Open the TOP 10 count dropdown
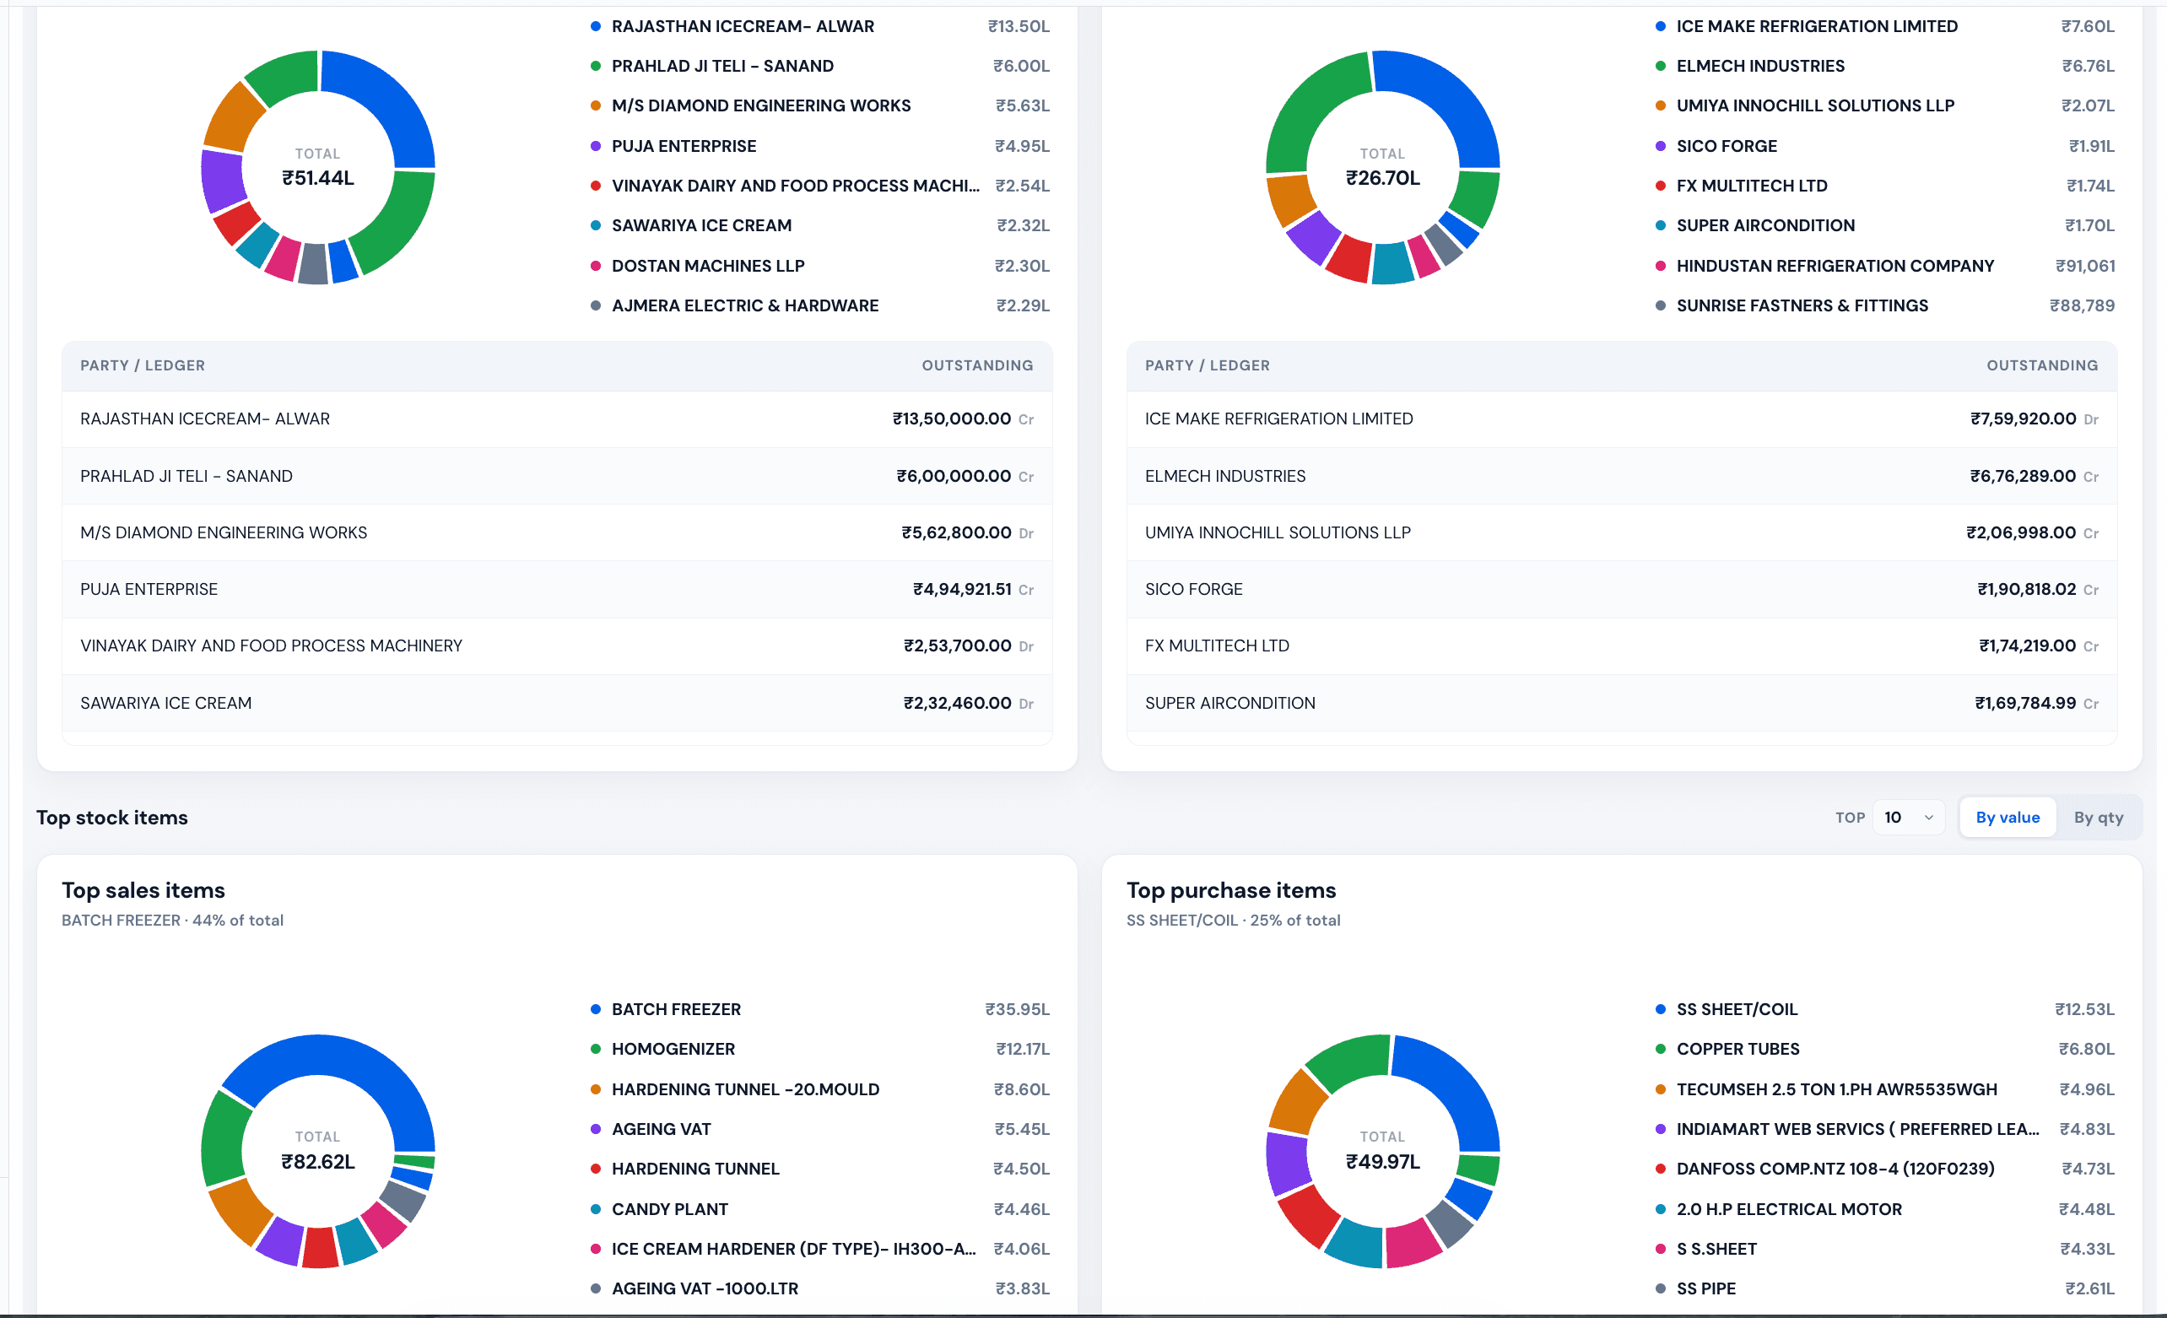This screenshot has height=1318, width=2167. [1908, 818]
